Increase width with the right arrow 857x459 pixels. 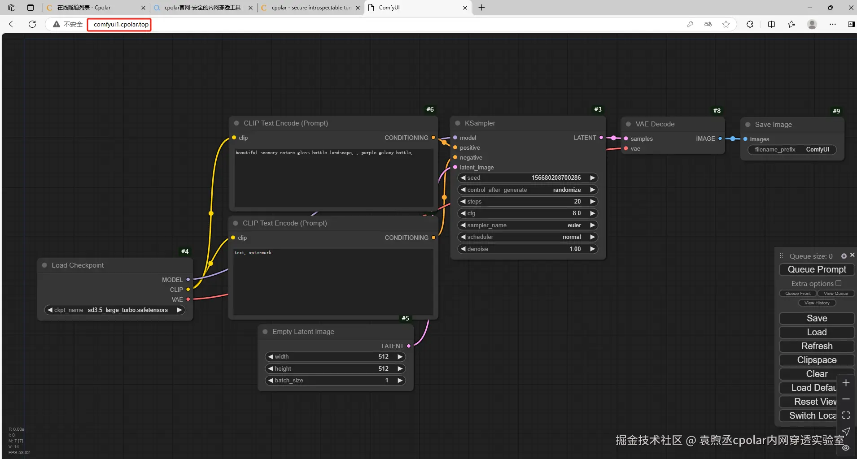click(400, 357)
